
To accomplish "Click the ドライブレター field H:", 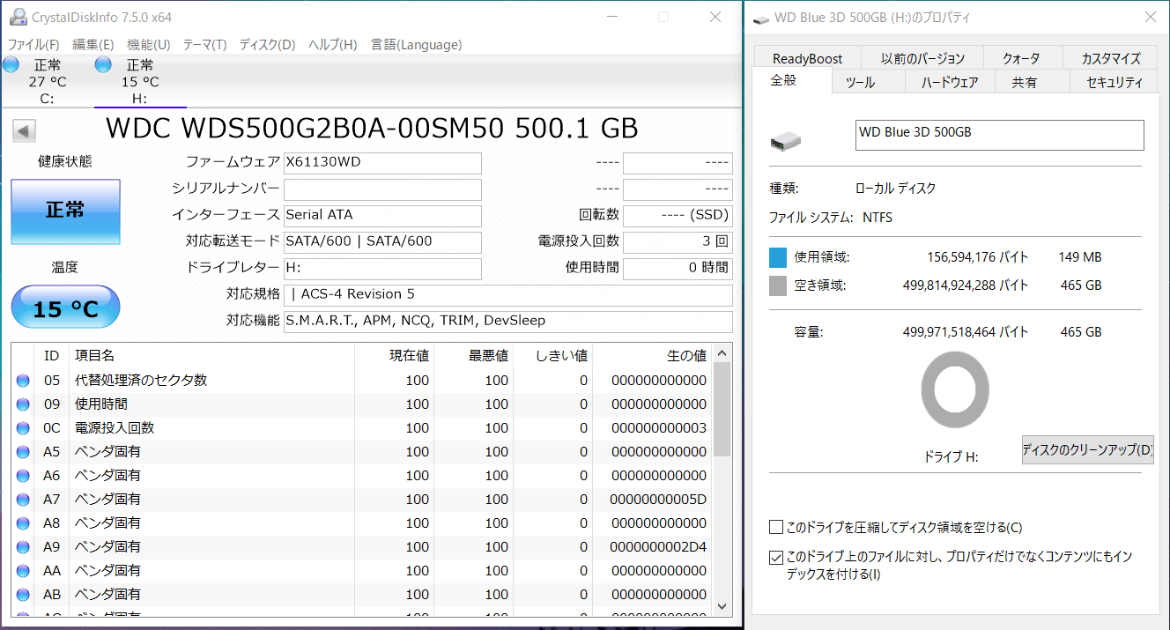I will click(382, 269).
